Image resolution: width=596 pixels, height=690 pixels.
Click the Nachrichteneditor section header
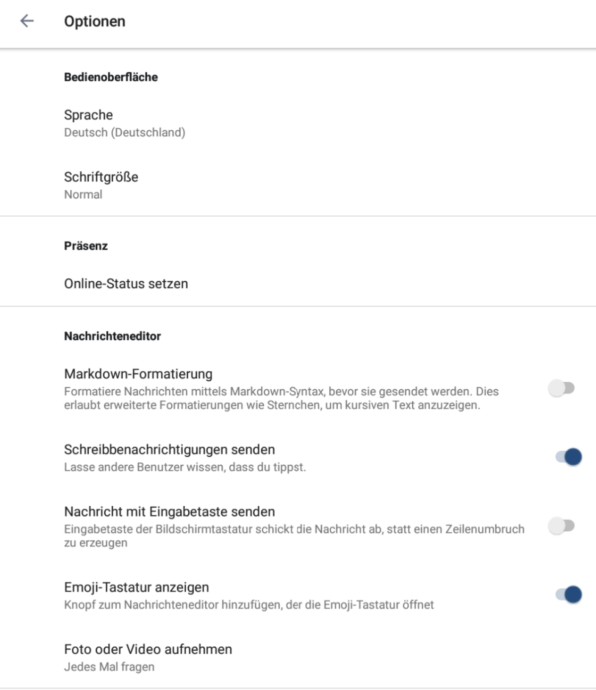[112, 336]
